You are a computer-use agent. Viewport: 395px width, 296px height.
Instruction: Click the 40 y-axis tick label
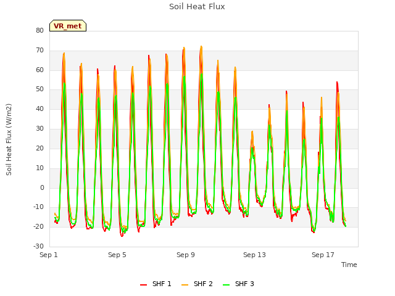click(x=39, y=109)
